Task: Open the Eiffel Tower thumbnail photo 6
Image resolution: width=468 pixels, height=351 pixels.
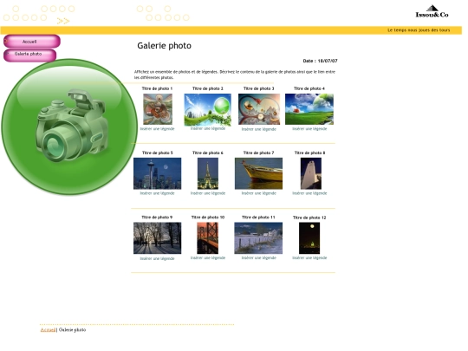Action: (x=208, y=173)
